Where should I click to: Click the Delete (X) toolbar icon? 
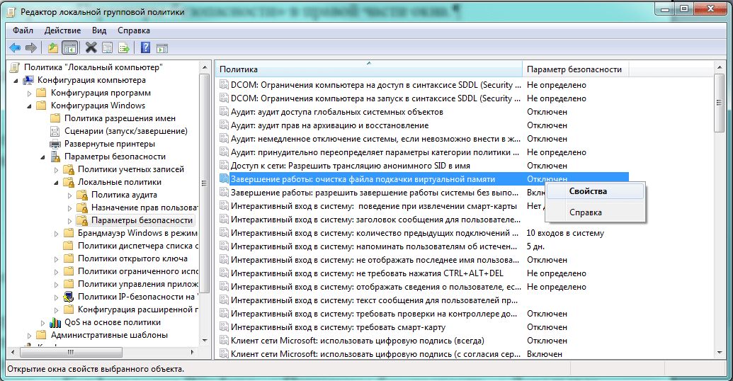click(91, 47)
